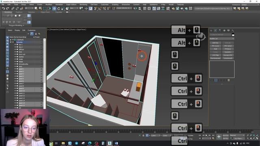Choose the Select Object tool
The height and width of the screenshot is (146, 260).
click(x=36, y=9)
